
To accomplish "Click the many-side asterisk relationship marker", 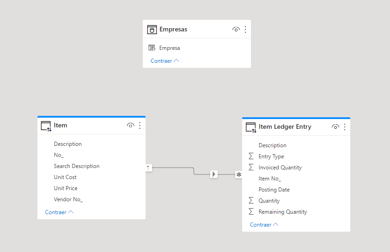I will pos(238,174).
